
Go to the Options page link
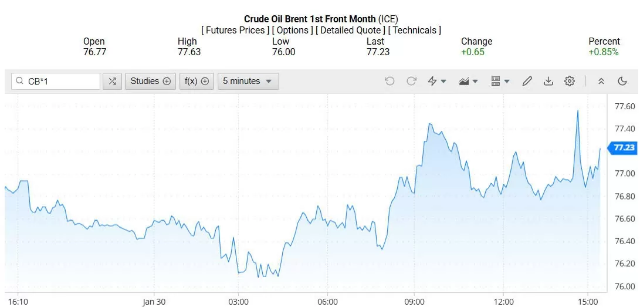293,30
